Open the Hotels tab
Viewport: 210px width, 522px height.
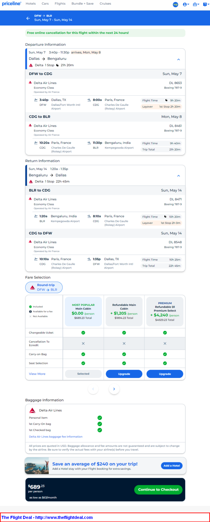pos(31,4)
